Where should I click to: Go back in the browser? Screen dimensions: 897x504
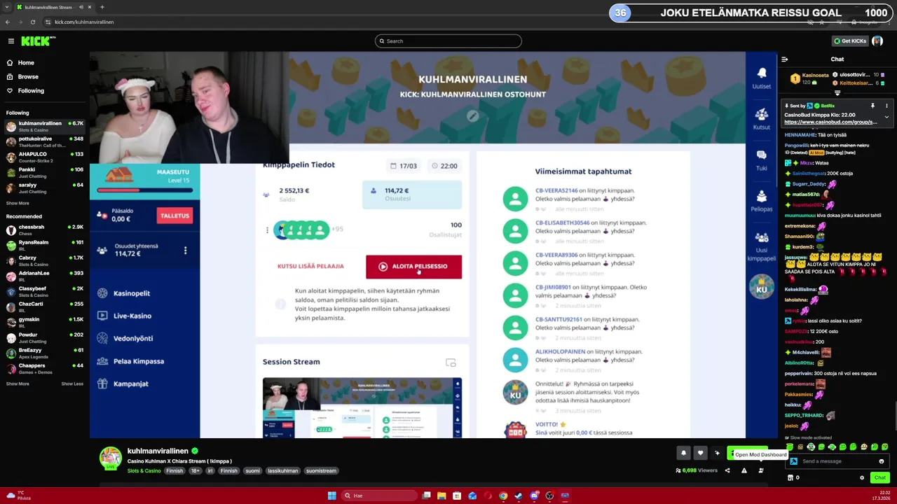coord(8,22)
